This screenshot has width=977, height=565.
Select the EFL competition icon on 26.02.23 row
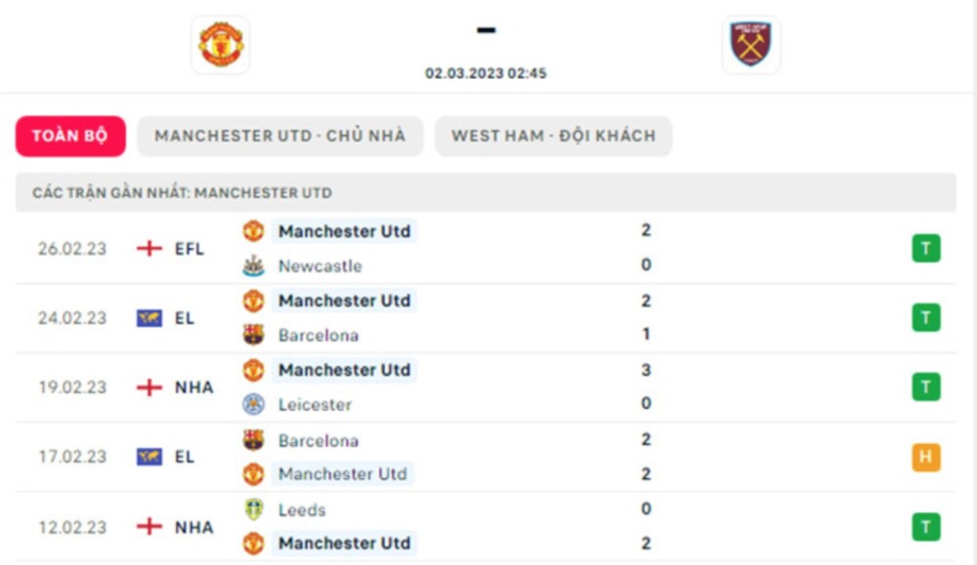(x=149, y=248)
